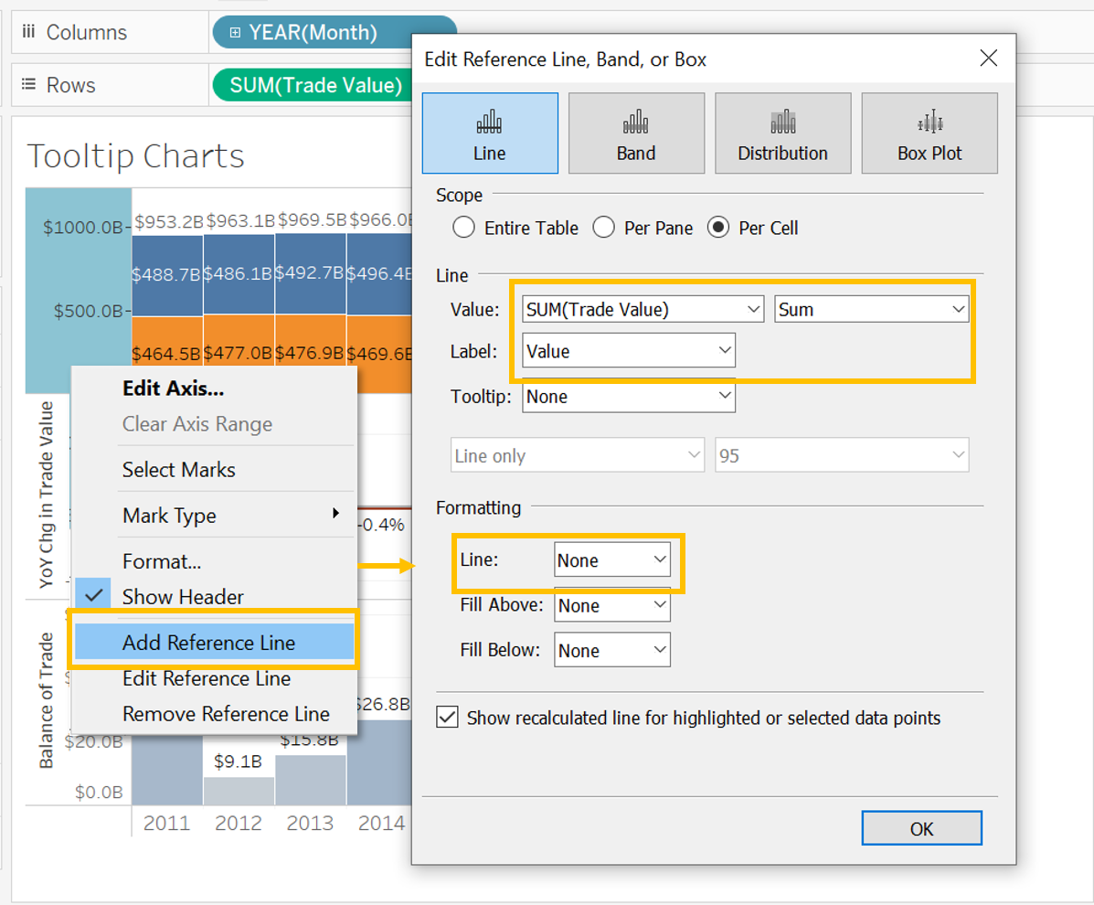
Task: Select the Distribution reference type icon
Action: point(782,122)
